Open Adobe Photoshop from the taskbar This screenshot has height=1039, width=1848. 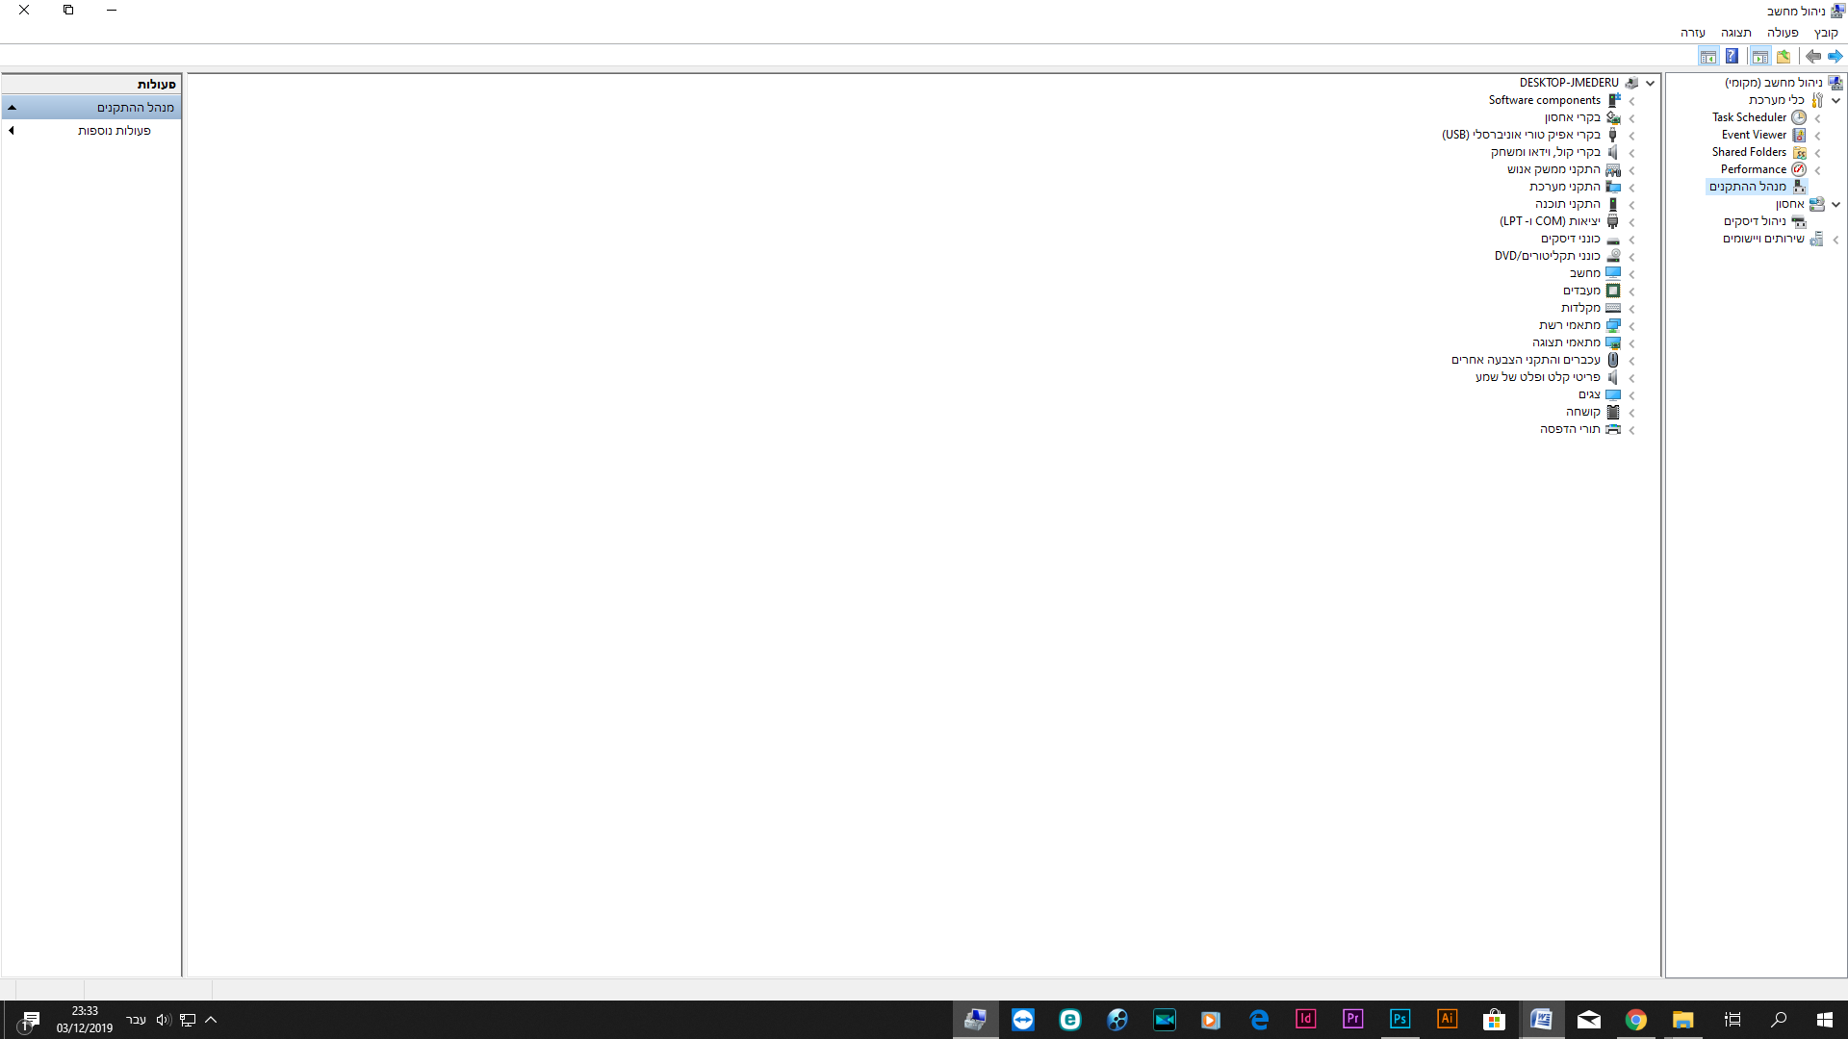click(x=1399, y=1020)
